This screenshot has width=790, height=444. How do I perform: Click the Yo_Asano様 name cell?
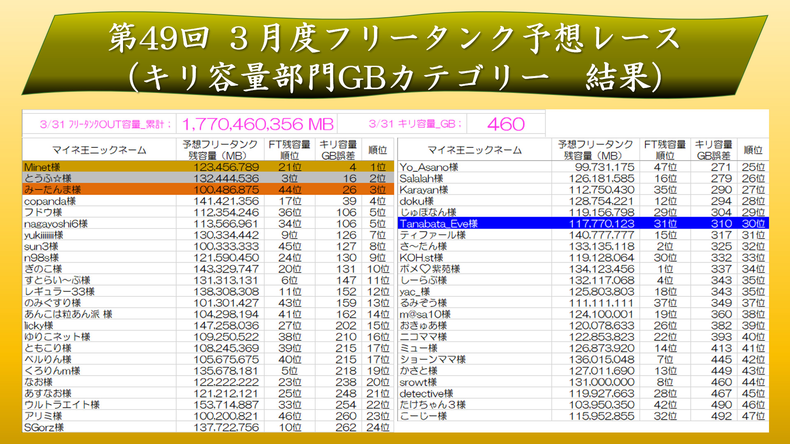pyautogui.click(x=429, y=167)
